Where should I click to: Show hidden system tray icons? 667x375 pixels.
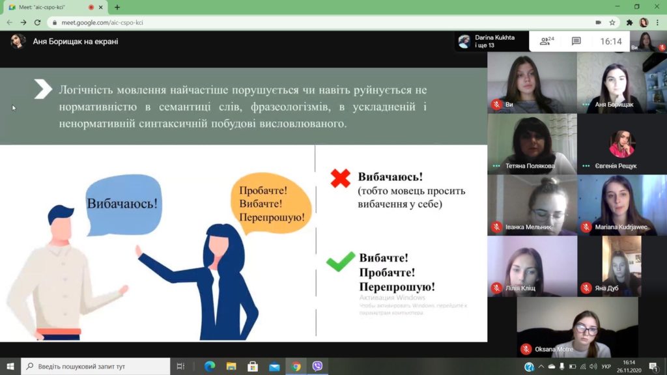pos(541,367)
